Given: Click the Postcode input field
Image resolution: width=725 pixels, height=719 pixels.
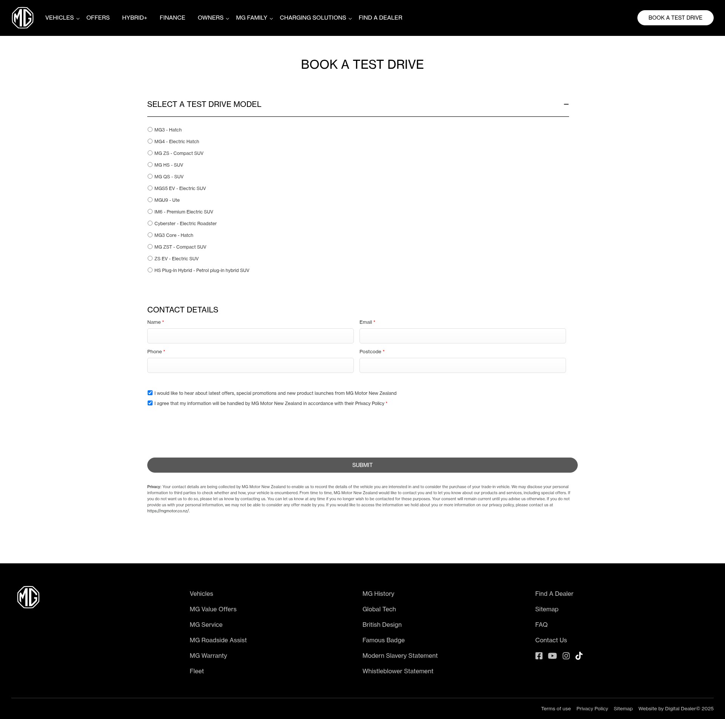Looking at the screenshot, I should [463, 365].
